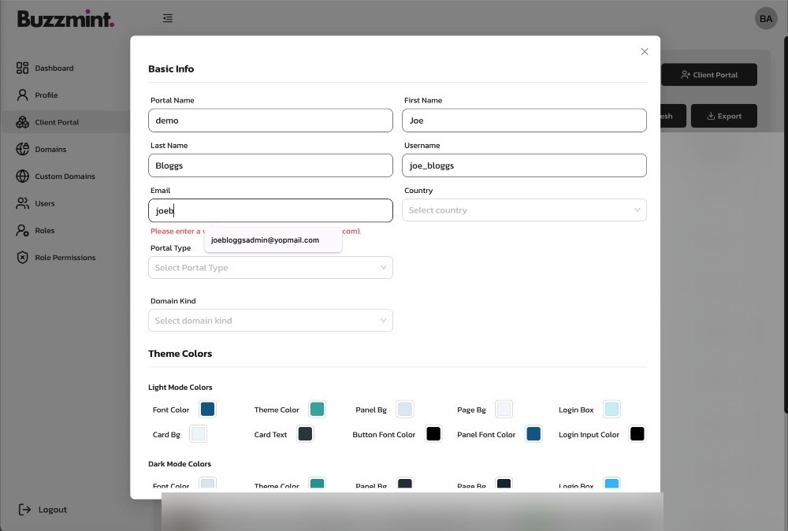Screen dimensions: 788x531
Task: Select Client Portal sidebar item
Action: point(65,122)
